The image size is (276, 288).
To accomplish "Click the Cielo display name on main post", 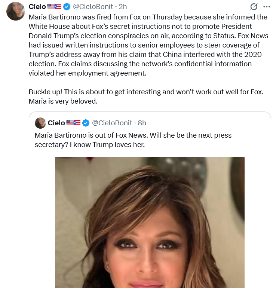I will (x=37, y=7).
